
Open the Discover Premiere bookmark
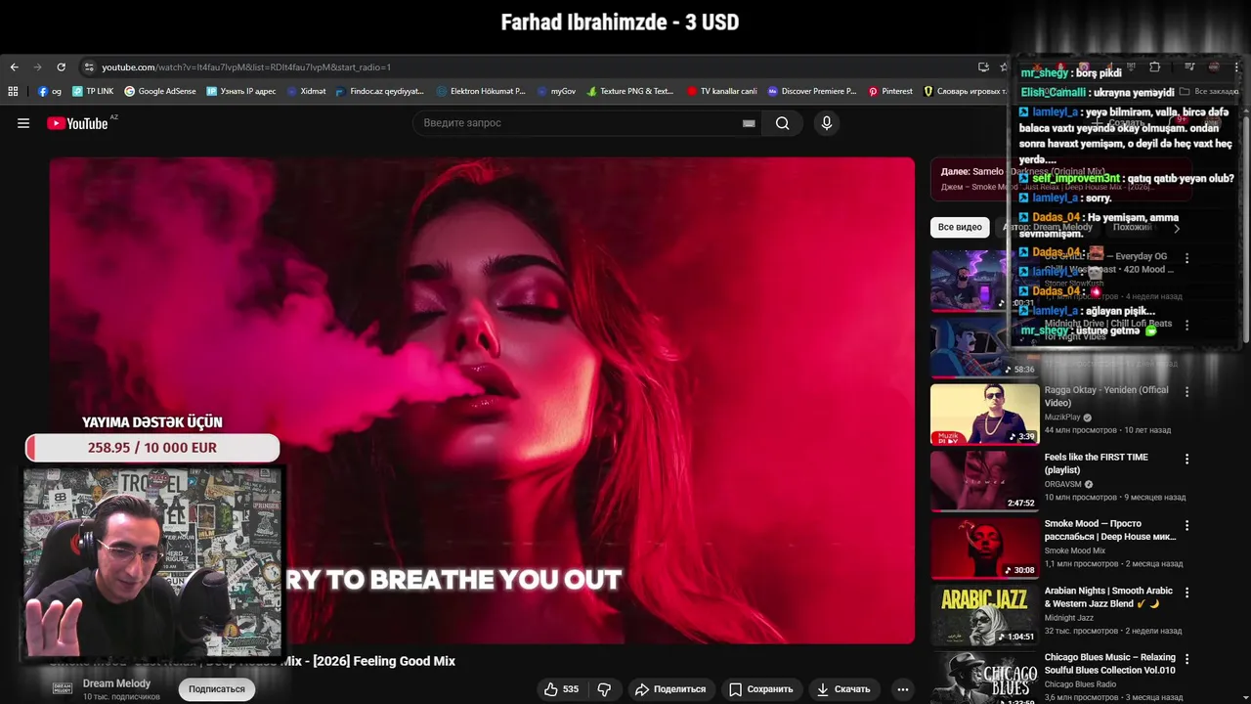812,91
